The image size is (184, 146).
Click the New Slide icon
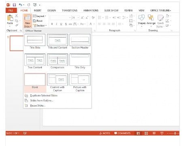click(28, 18)
